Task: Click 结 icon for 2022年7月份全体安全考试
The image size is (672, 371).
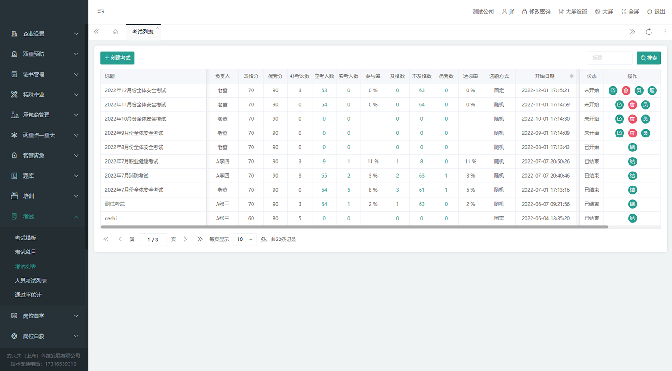Action: (x=632, y=190)
